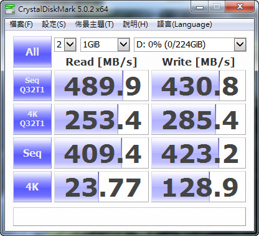The image size is (259, 236).
Task: Close the CrystalDiskMark window
Action: pyautogui.click(x=240, y=7)
